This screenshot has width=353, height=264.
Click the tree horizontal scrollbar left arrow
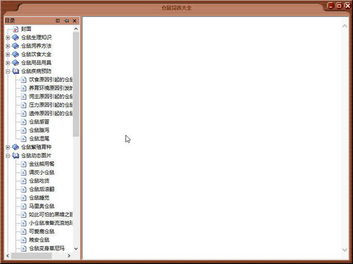click(x=8, y=256)
